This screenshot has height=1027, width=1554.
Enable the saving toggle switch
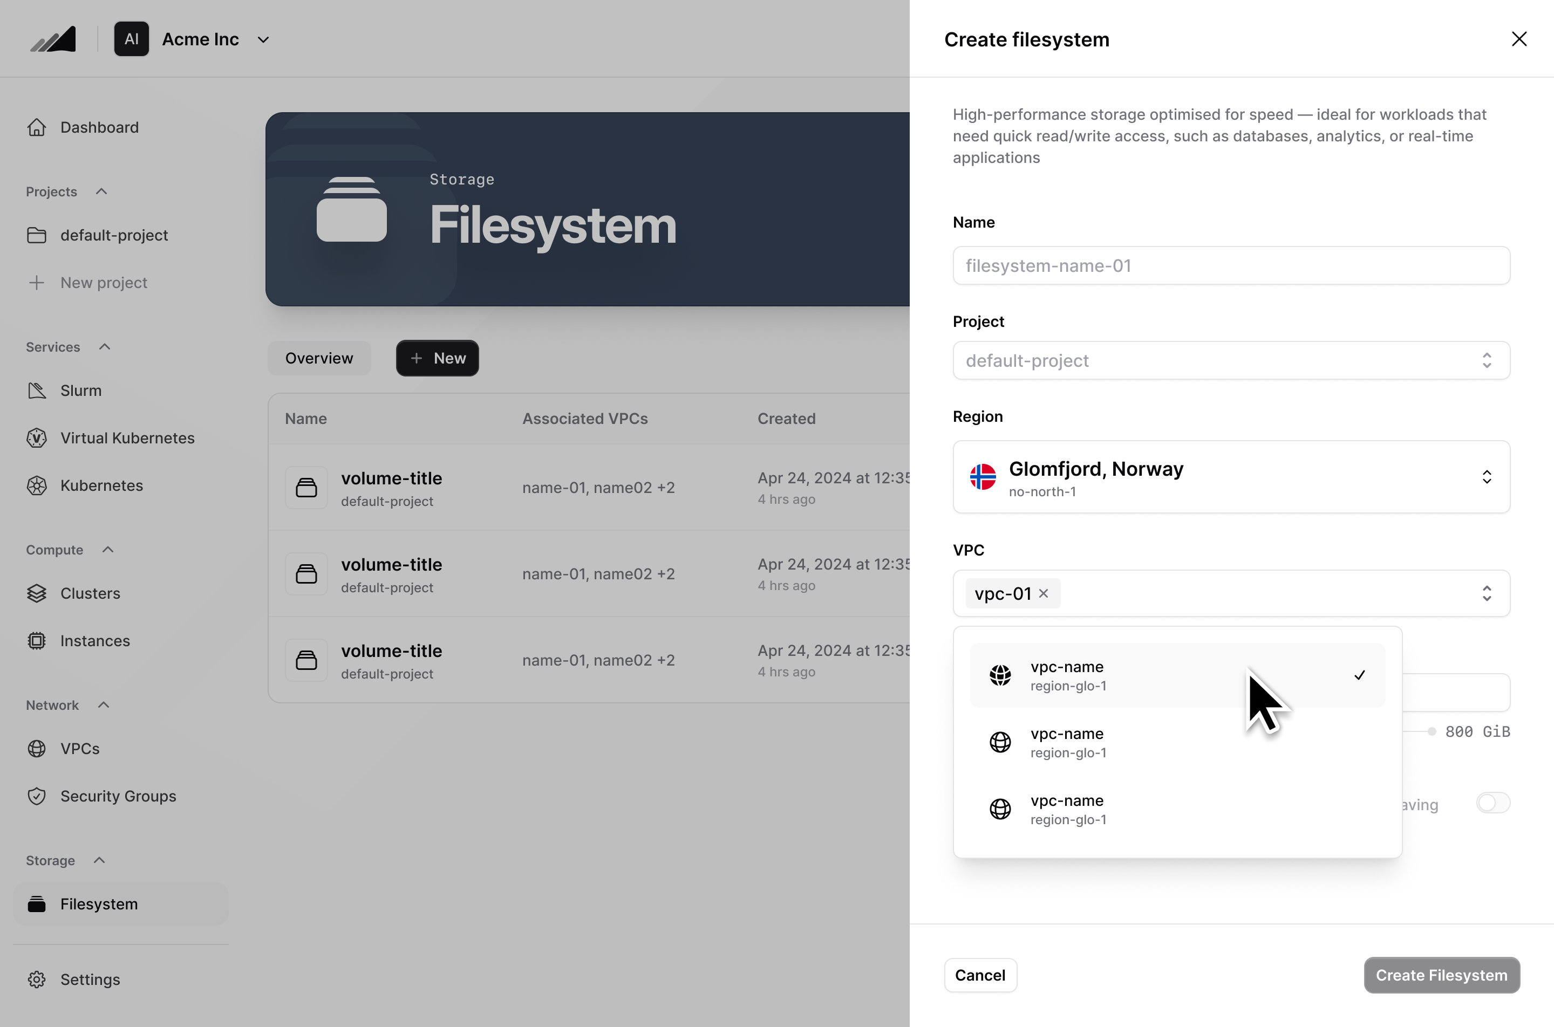pyautogui.click(x=1492, y=803)
